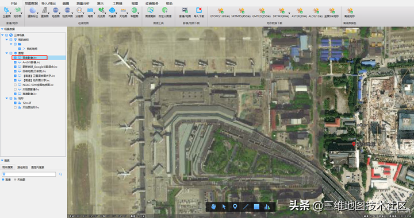Select the 天地图 search radio button

tap(15, 180)
